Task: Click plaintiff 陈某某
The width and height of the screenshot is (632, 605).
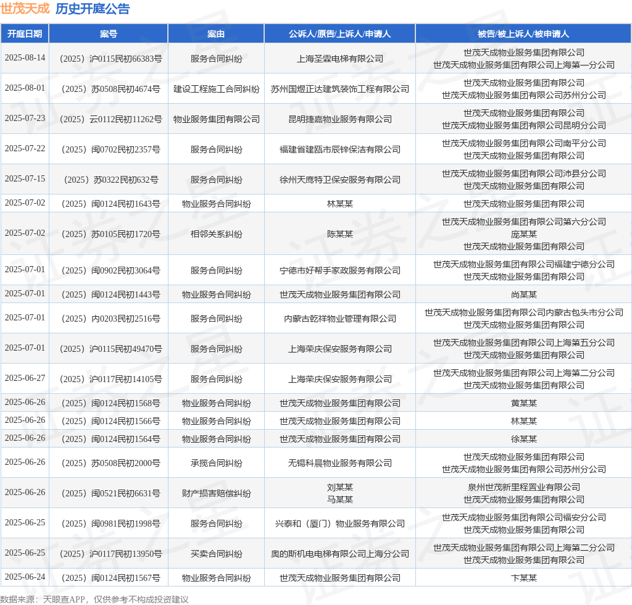Action: (340, 234)
